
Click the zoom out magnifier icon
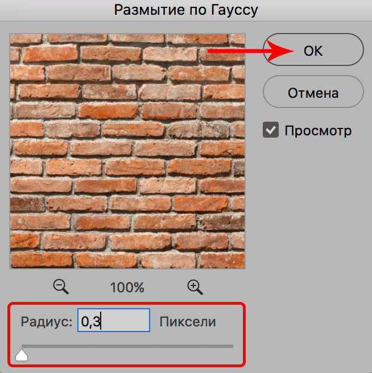(x=61, y=287)
